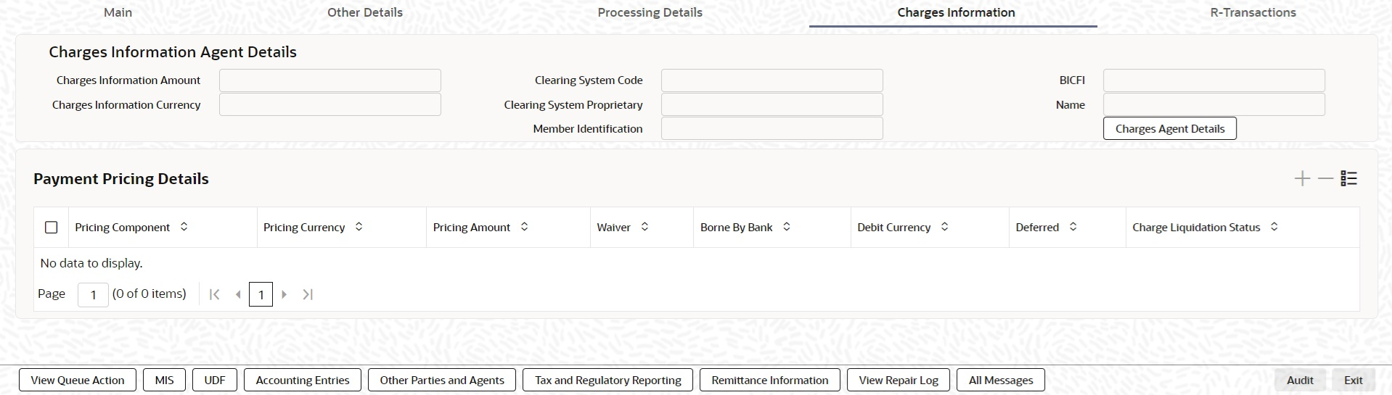Select the BICFI input field
1392x395 pixels.
(1213, 80)
